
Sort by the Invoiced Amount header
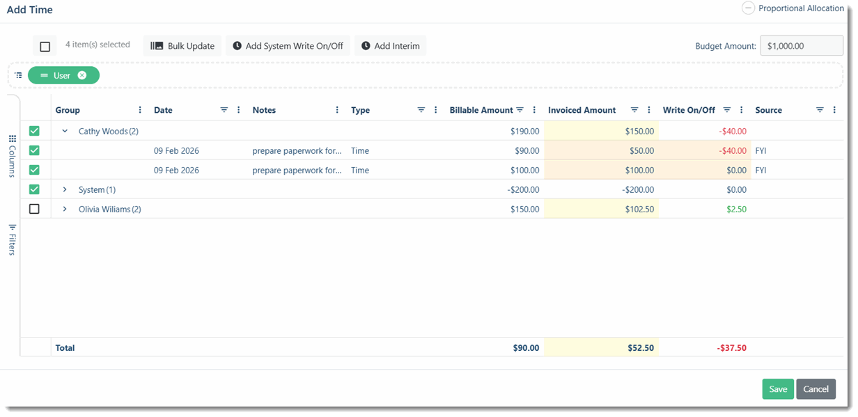[582, 110]
